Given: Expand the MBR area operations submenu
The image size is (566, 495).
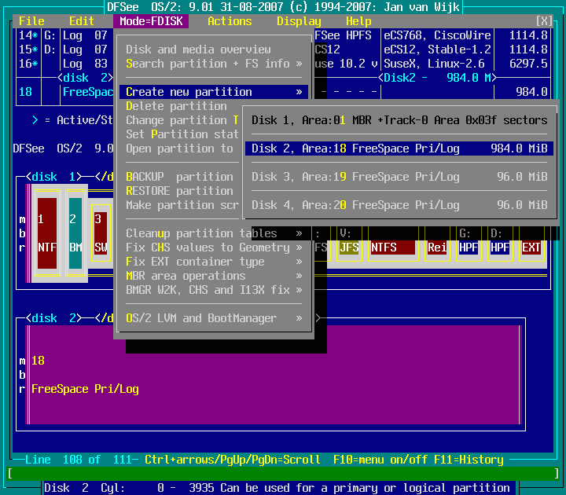Looking at the screenshot, I should click(214, 276).
